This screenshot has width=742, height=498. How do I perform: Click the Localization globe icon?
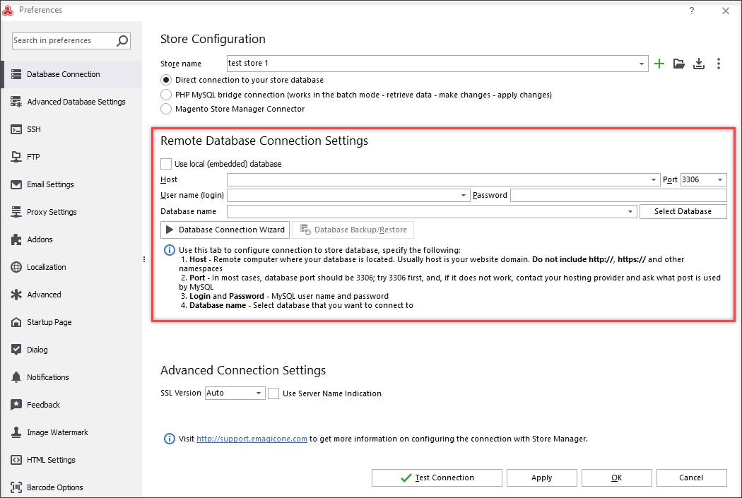(16, 267)
